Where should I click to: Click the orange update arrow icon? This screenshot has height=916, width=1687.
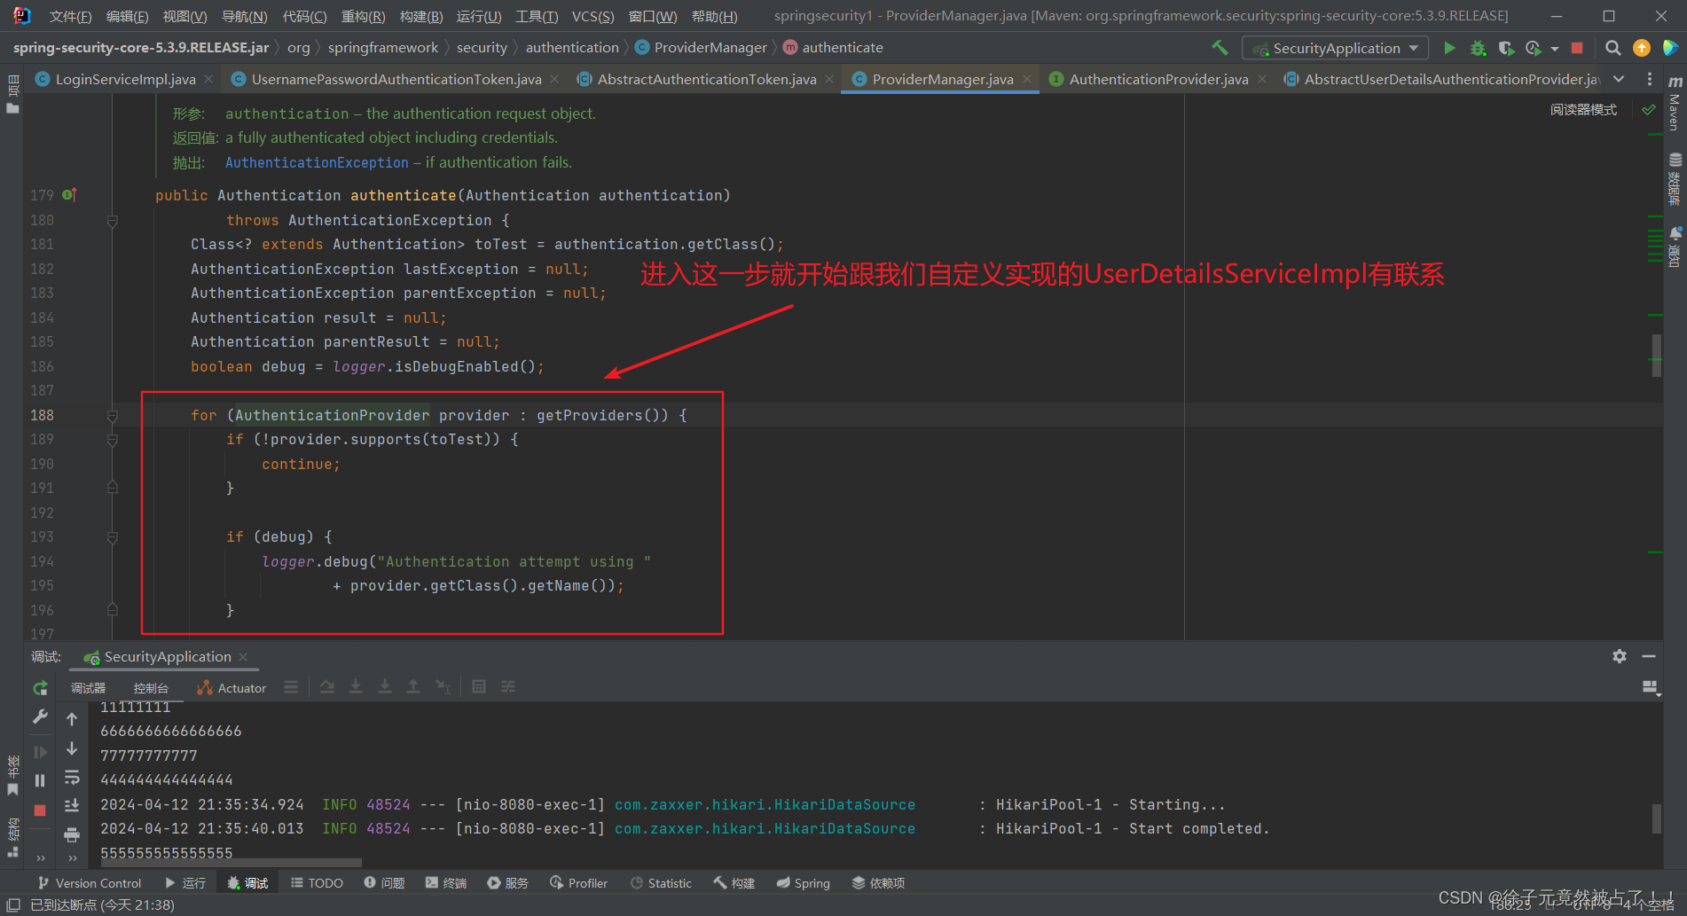coord(1642,48)
